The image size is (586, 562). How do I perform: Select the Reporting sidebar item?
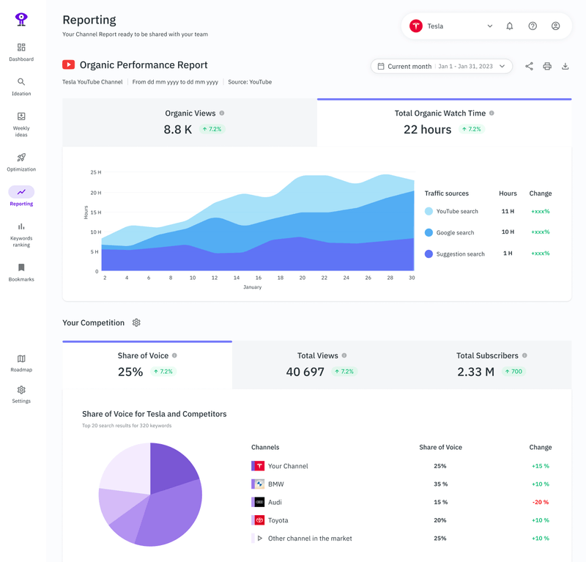21,196
